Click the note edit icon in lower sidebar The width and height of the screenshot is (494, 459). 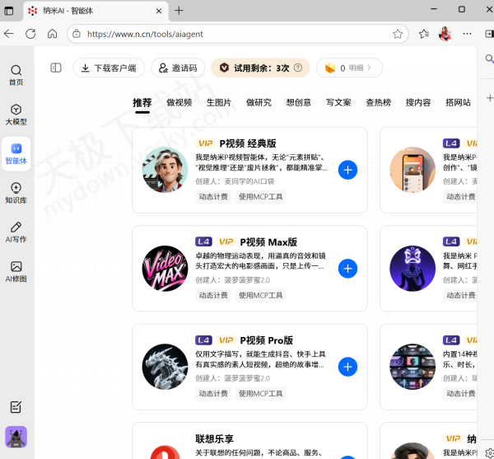(16, 407)
